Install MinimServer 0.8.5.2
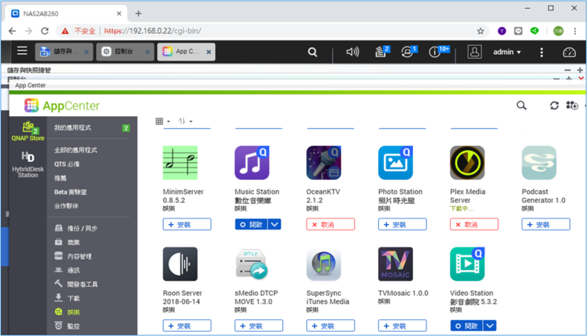Image resolution: width=587 pixels, height=336 pixels. (x=187, y=225)
